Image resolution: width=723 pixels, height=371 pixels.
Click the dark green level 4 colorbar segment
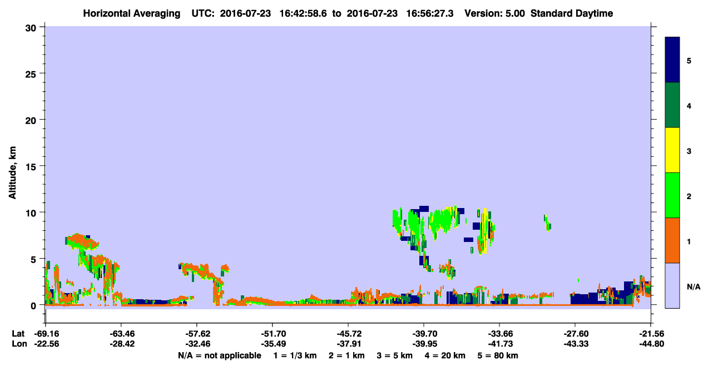tap(672, 105)
